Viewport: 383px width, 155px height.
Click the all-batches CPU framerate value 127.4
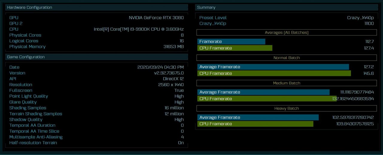pyautogui.click(x=368, y=48)
